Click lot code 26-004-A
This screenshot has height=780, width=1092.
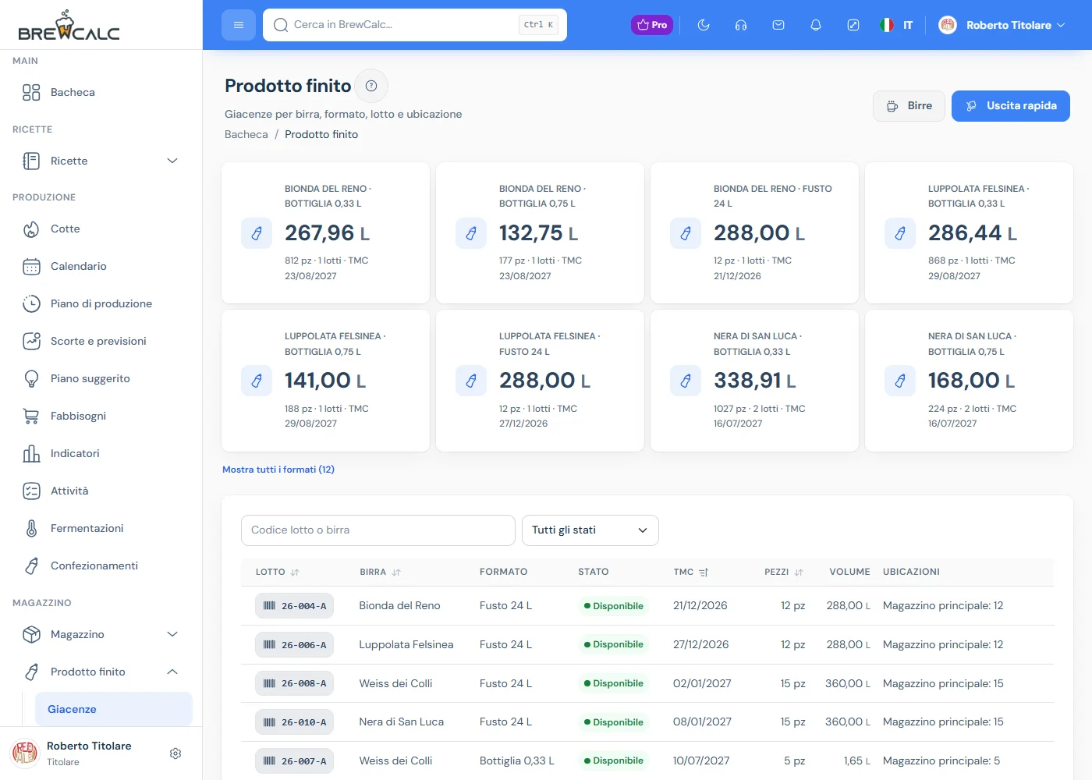tap(295, 606)
